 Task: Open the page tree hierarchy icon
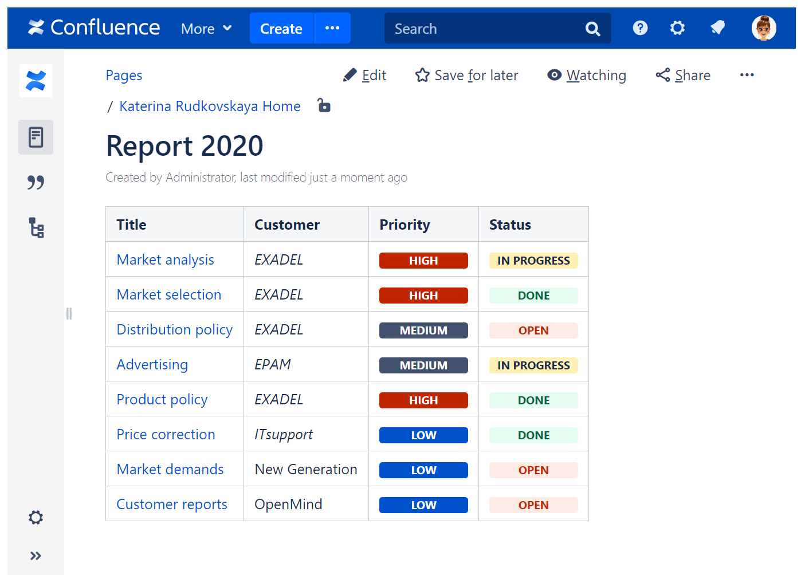coord(36,228)
